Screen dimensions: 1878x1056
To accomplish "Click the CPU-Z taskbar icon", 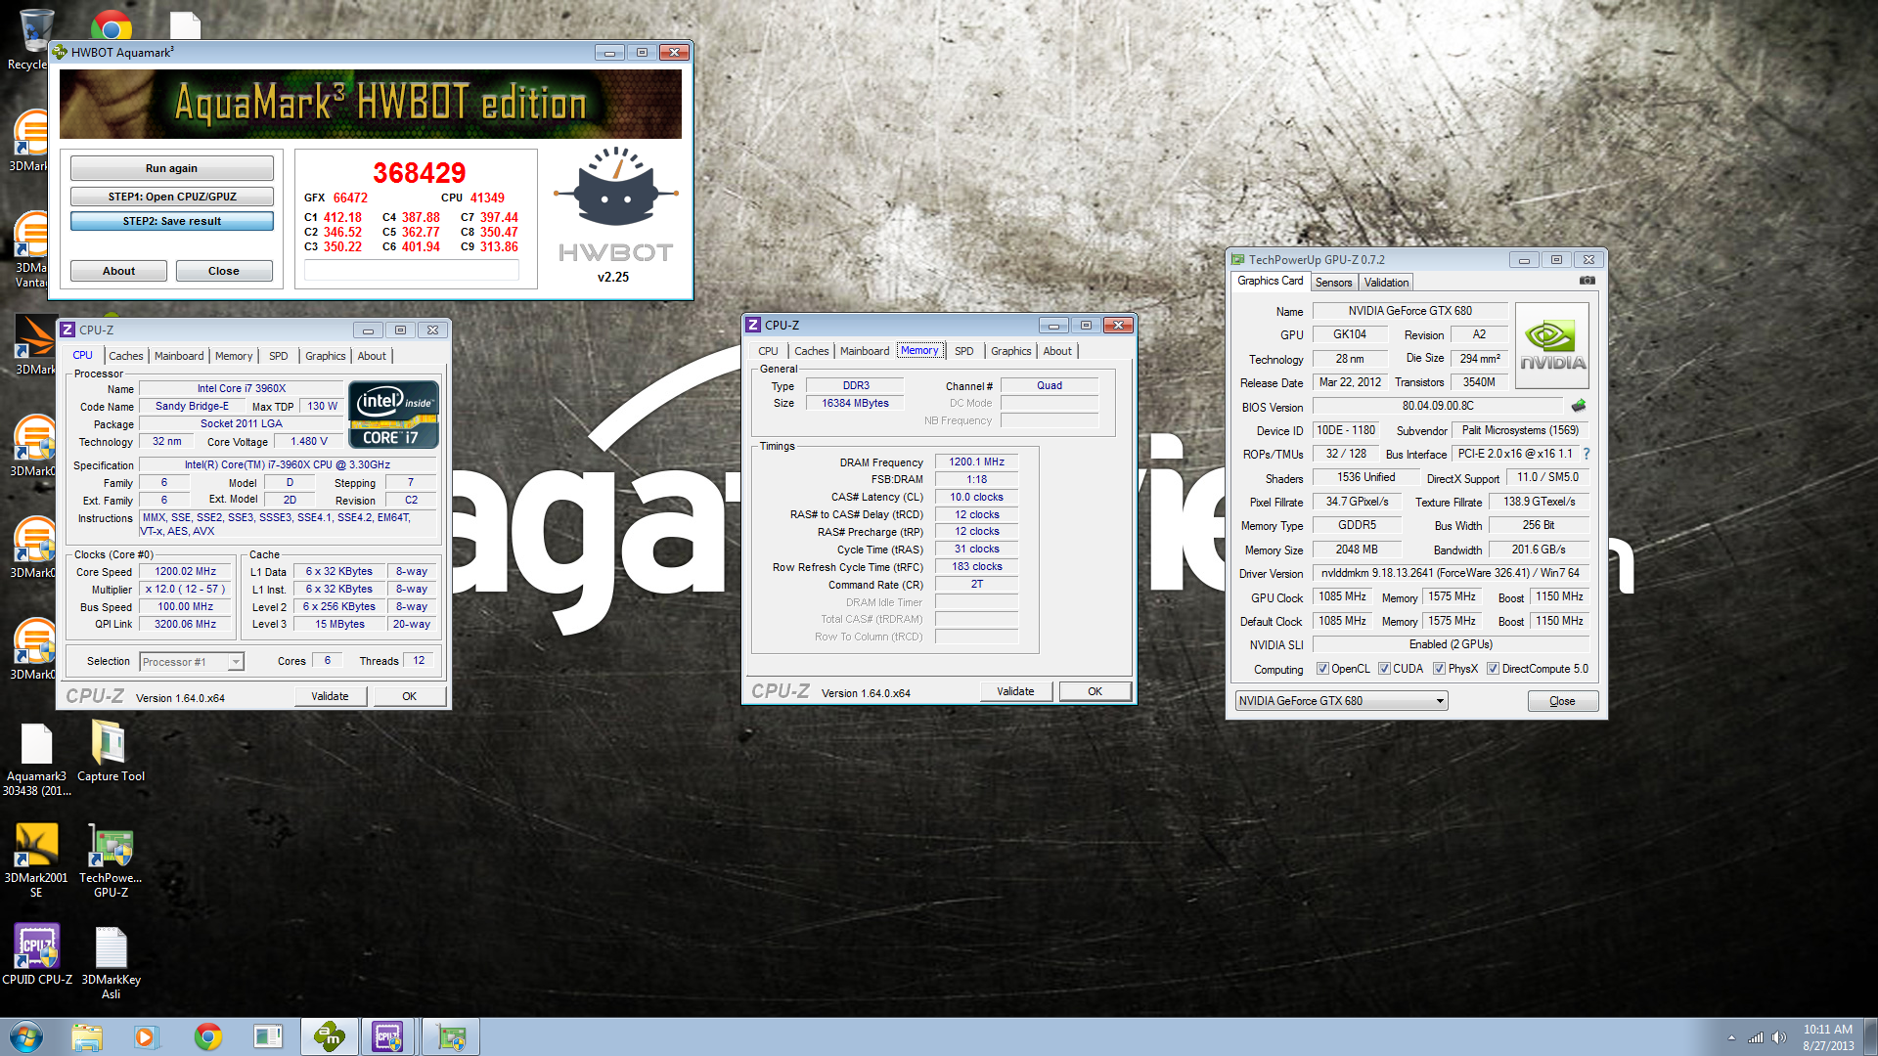I will (x=388, y=1036).
